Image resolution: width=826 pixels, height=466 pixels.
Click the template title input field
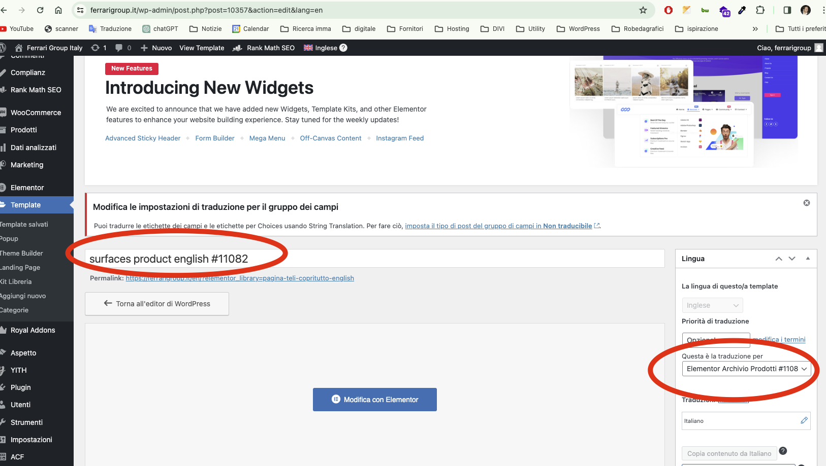(x=375, y=259)
